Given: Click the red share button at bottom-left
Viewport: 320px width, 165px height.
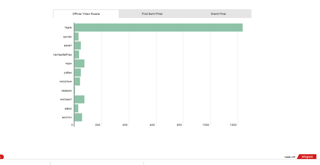Looking at the screenshot, I should 2,157.
